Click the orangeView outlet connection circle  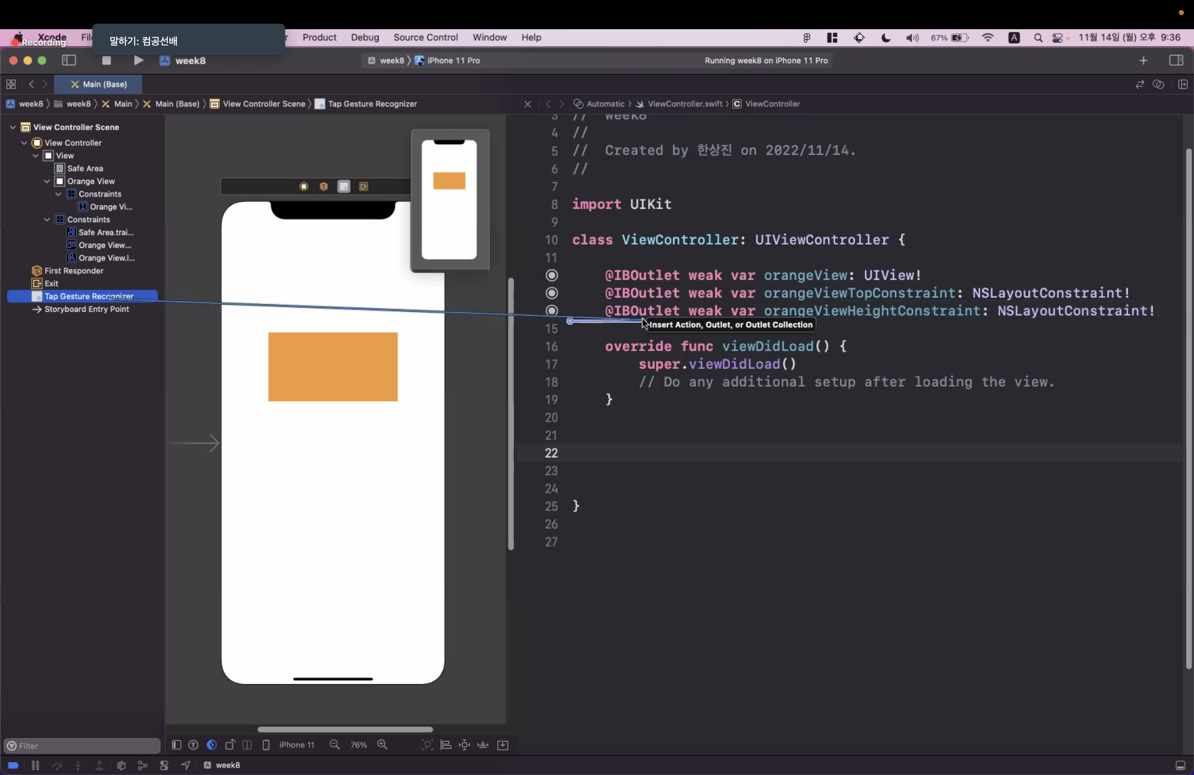[551, 275]
